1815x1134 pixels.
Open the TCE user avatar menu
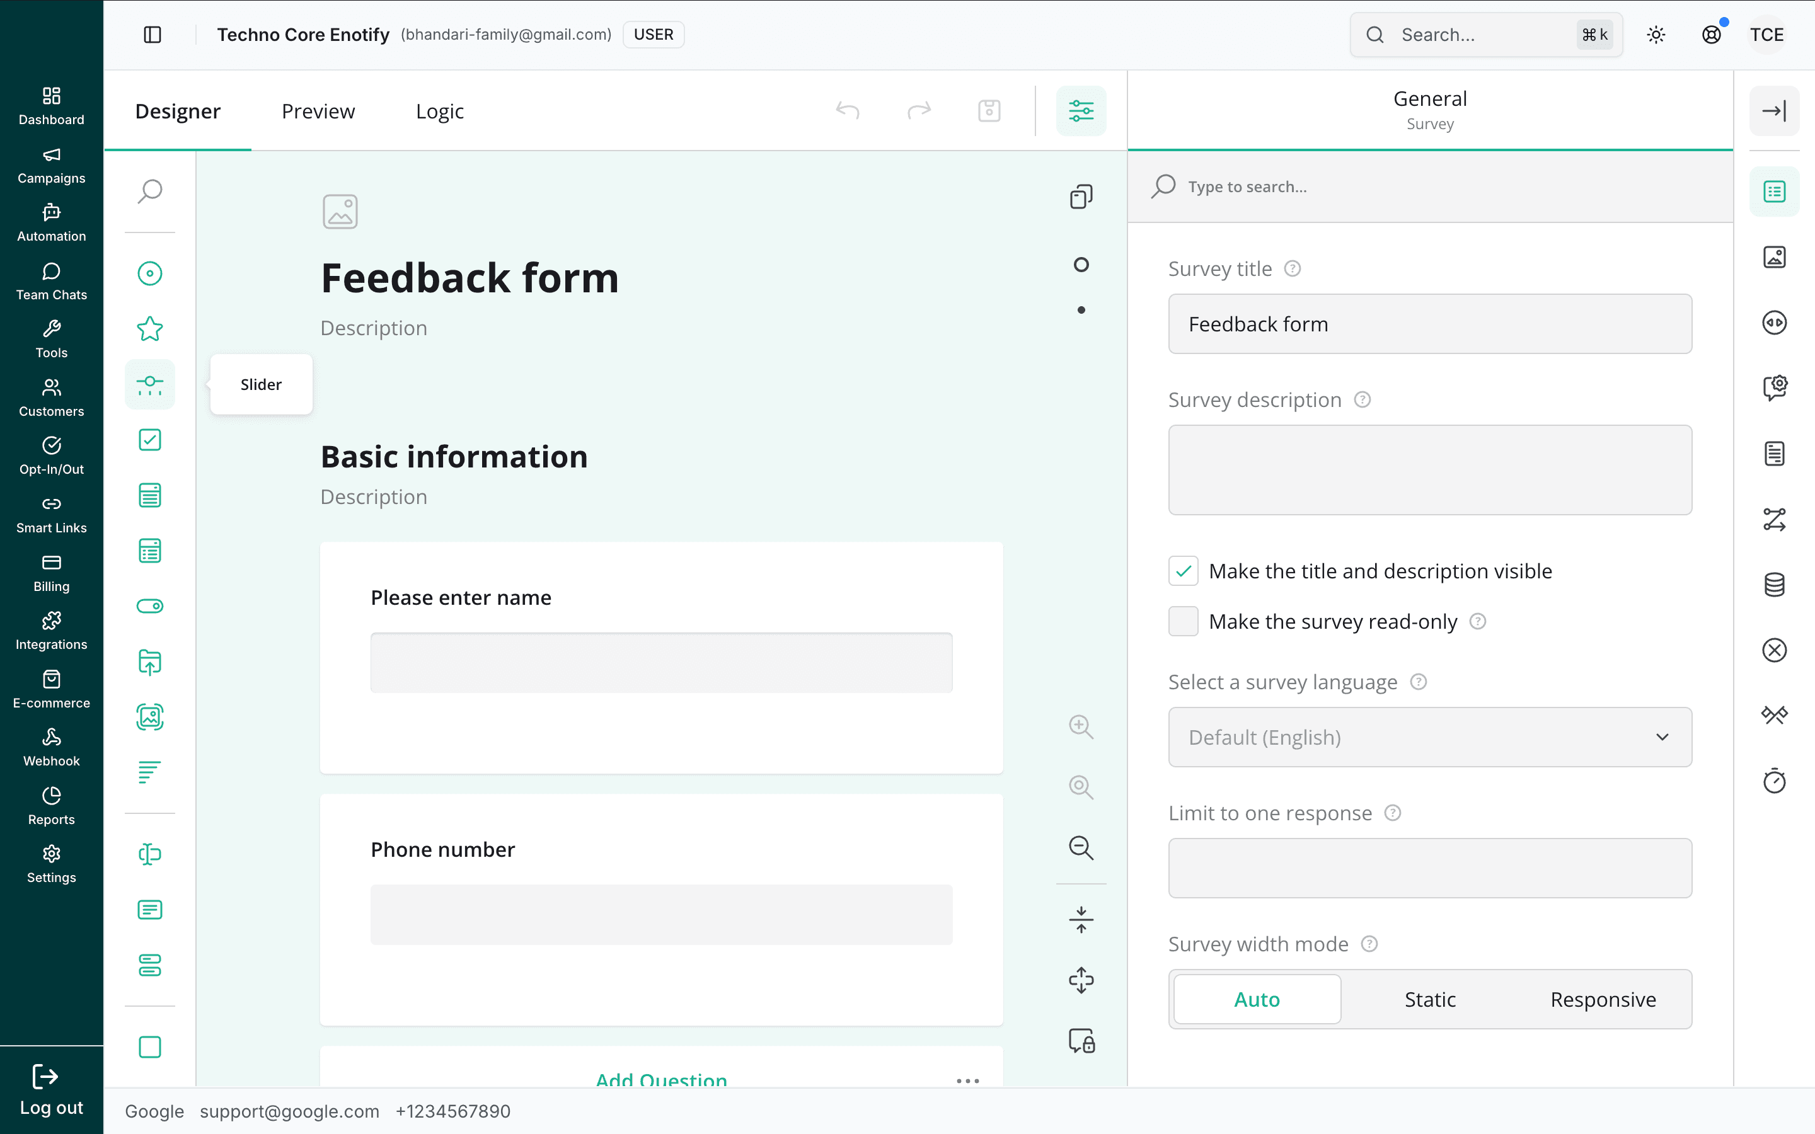point(1767,35)
